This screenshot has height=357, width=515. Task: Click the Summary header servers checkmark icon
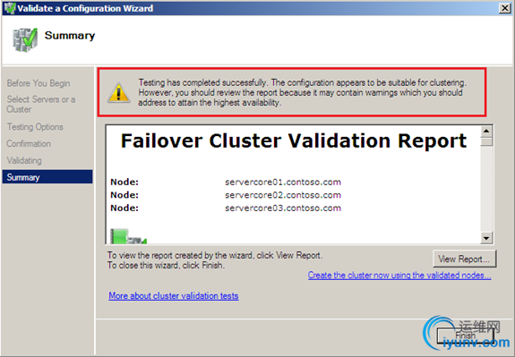pyautogui.click(x=25, y=40)
